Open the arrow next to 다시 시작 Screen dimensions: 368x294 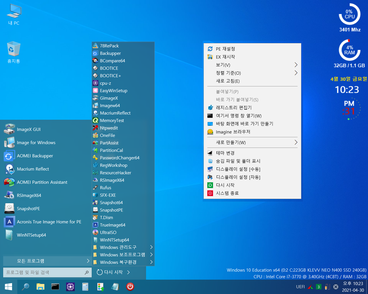(129, 272)
